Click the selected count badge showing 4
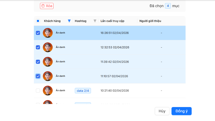215x121 pixels. pos(168,6)
